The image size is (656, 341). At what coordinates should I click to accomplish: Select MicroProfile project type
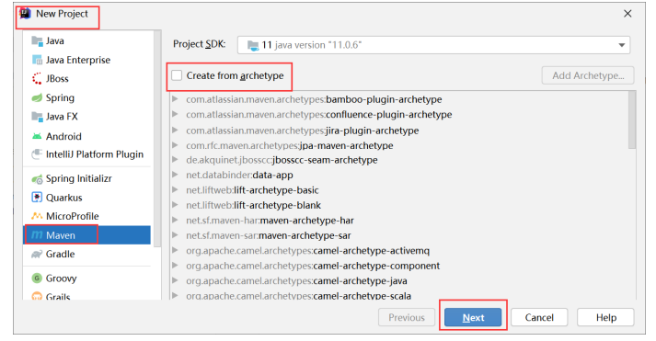[87, 216]
